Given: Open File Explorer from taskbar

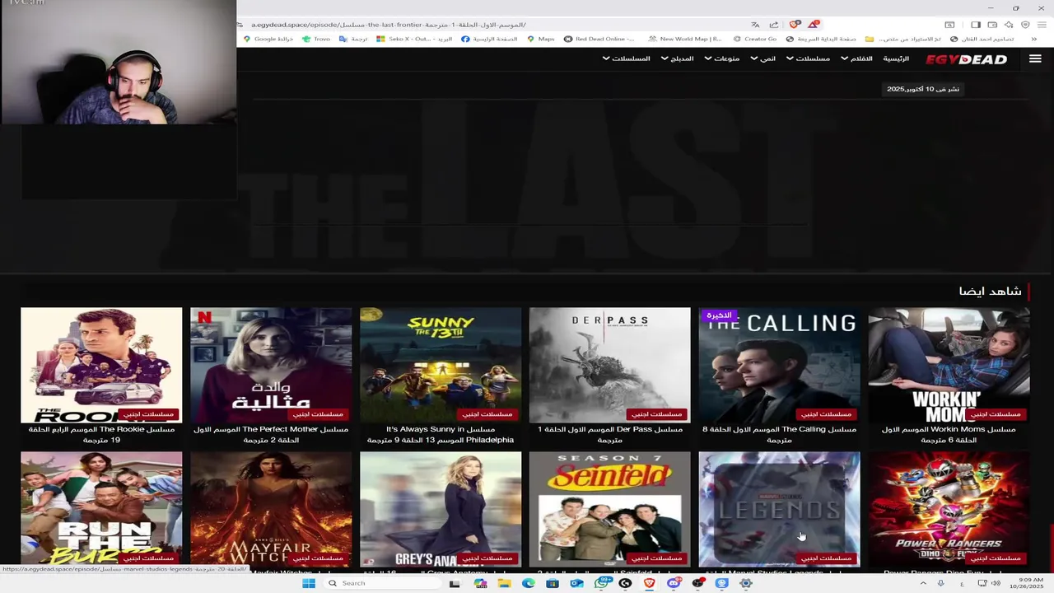Looking at the screenshot, I should [x=504, y=583].
